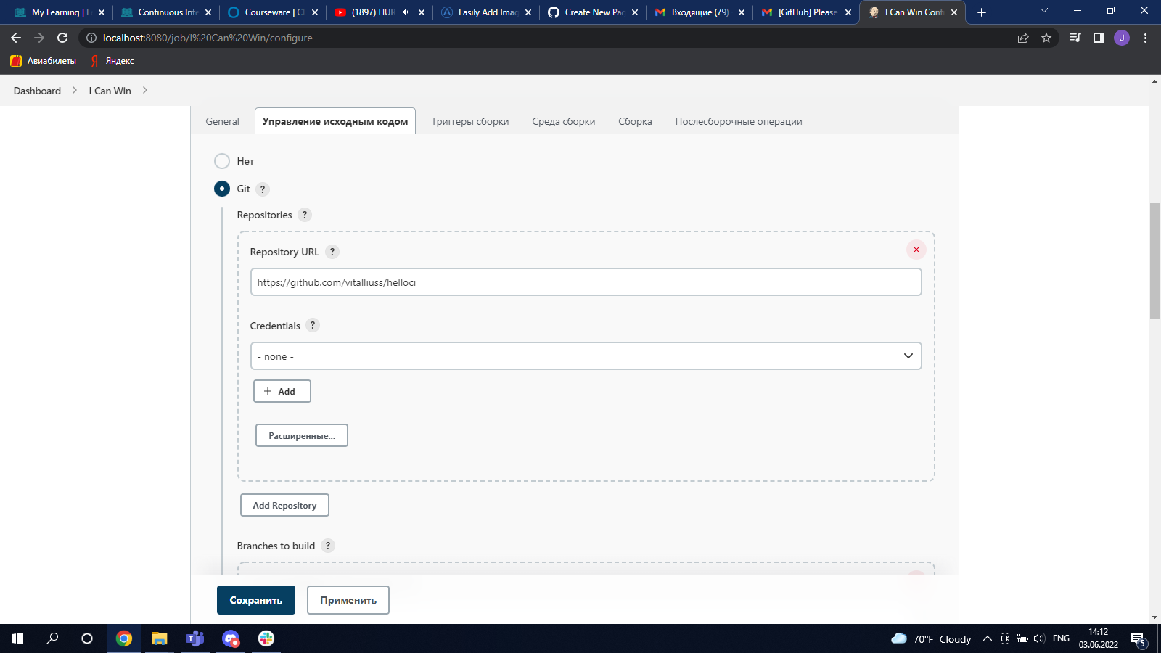Switch to Сборка tab
This screenshot has width=1161, height=653.
point(635,121)
